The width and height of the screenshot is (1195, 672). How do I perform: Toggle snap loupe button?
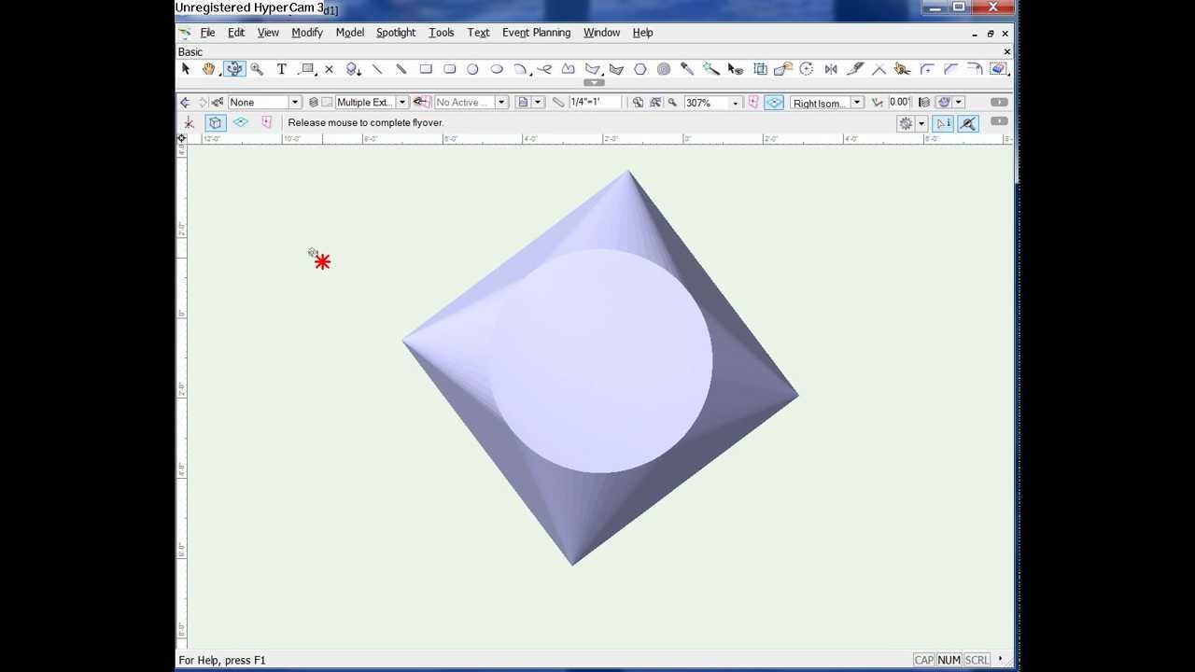[x=968, y=123]
